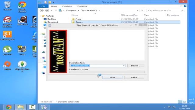The image size is (195, 110).
Task: Click the Installation progress bar
Action: pos(107,72)
